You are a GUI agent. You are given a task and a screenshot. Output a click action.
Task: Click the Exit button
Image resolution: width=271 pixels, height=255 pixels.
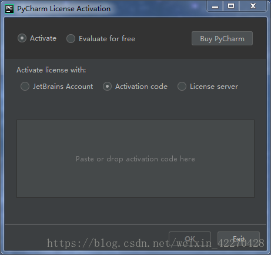click(239, 239)
